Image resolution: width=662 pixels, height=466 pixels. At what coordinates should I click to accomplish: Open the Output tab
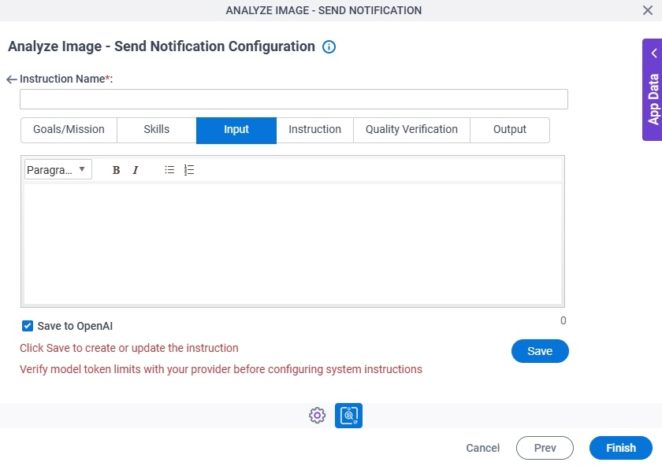510,129
